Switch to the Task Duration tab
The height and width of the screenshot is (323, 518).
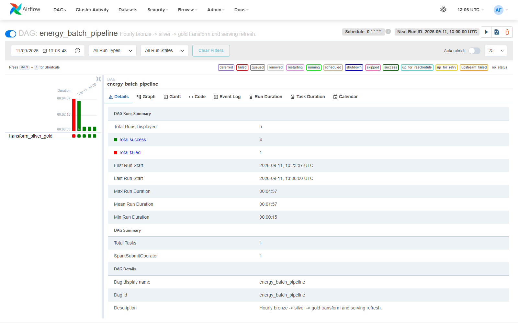click(x=308, y=97)
